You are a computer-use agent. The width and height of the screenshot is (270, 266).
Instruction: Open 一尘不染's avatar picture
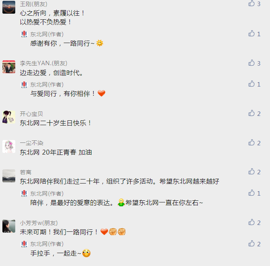pyautogui.click(x=9, y=146)
